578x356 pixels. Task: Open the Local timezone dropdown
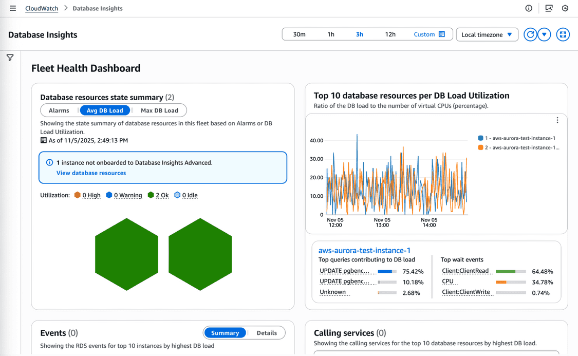487,34
